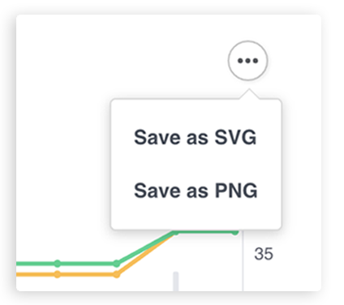
Task: Choose Save as PNG
Action: coord(196,191)
